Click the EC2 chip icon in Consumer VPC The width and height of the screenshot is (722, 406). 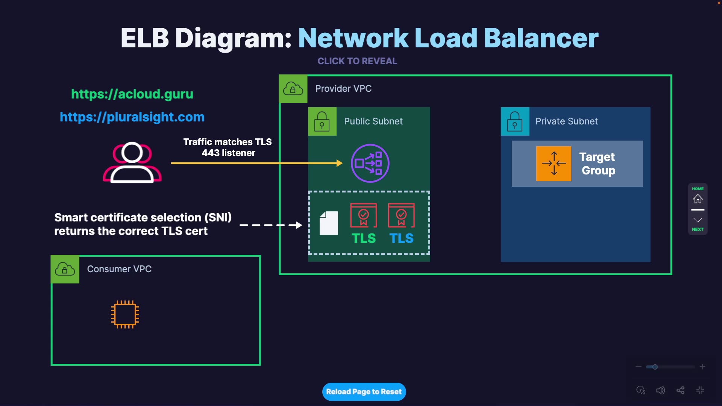(125, 314)
